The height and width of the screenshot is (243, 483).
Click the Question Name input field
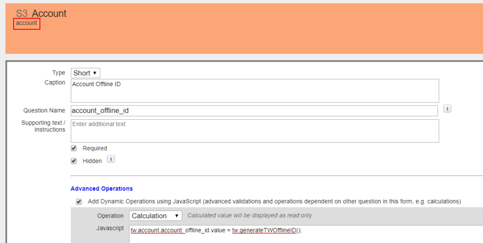point(254,110)
